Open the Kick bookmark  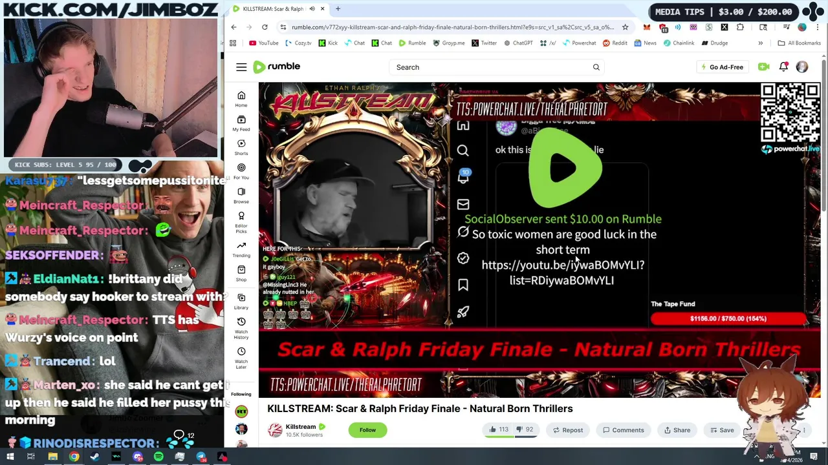coord(328,43)
